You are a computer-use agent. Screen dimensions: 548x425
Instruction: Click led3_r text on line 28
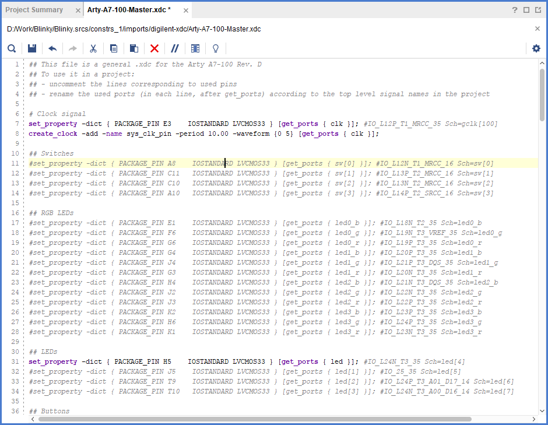tap(347, 332)
